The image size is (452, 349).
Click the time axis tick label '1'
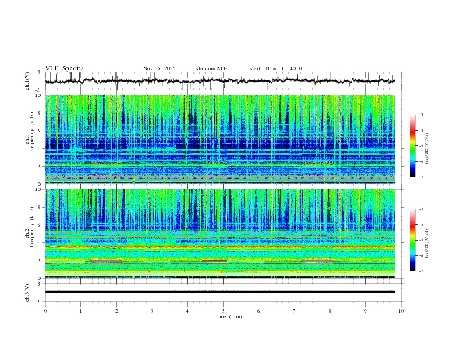(x=80, y=311)
